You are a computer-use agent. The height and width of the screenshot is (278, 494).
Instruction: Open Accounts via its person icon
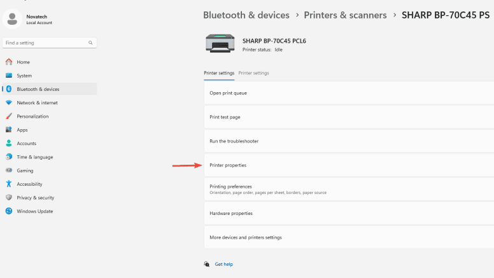9,144
